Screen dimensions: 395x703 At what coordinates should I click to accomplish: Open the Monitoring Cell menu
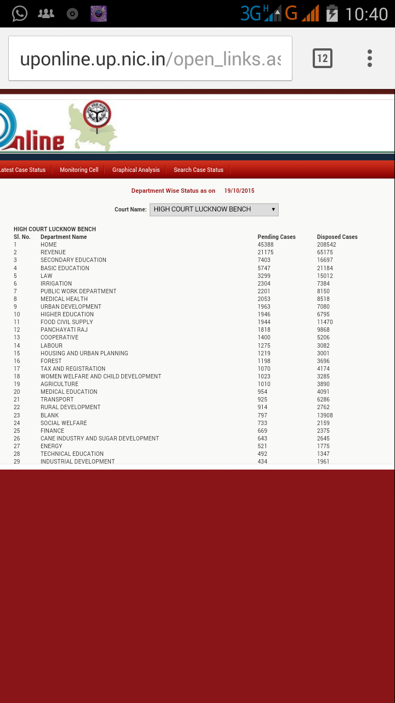coord(79,170)
